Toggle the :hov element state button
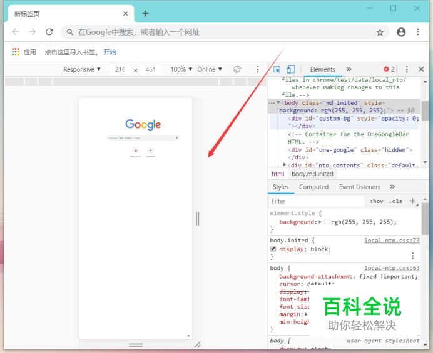The height and width of the screenshot is (353, 433). pyautogui.click(x=377, y=201)
